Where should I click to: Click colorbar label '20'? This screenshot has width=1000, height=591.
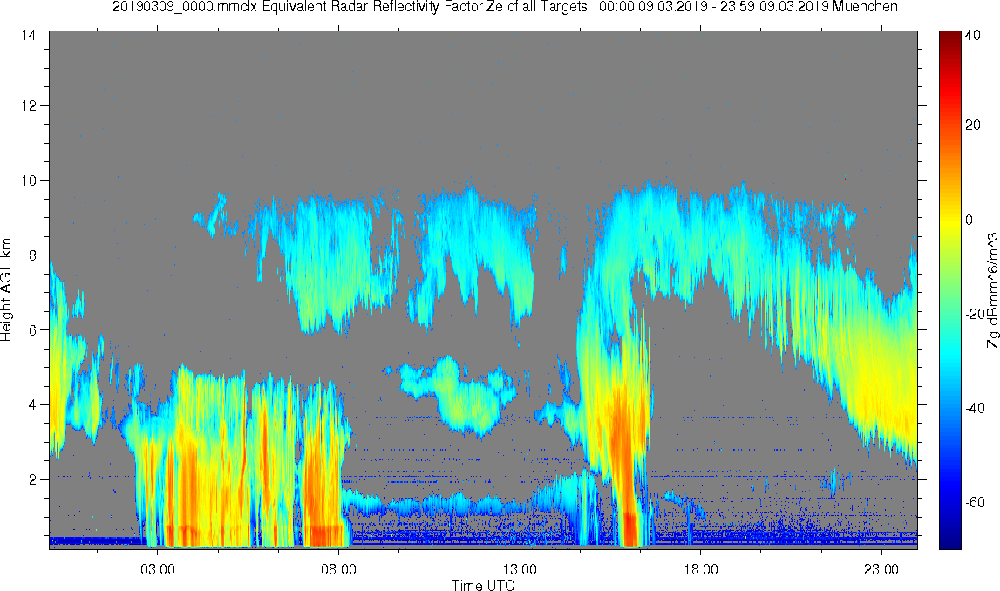(x=973, y=125)
